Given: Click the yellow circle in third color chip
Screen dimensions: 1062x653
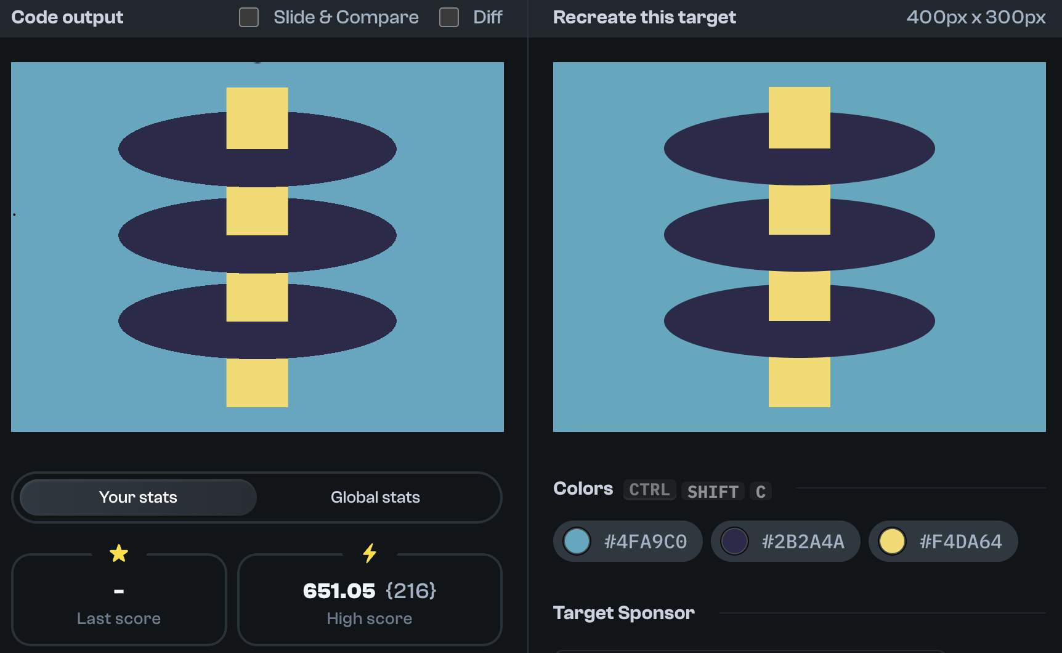Looking at the screenshot, I should click(x=892, y=541).
